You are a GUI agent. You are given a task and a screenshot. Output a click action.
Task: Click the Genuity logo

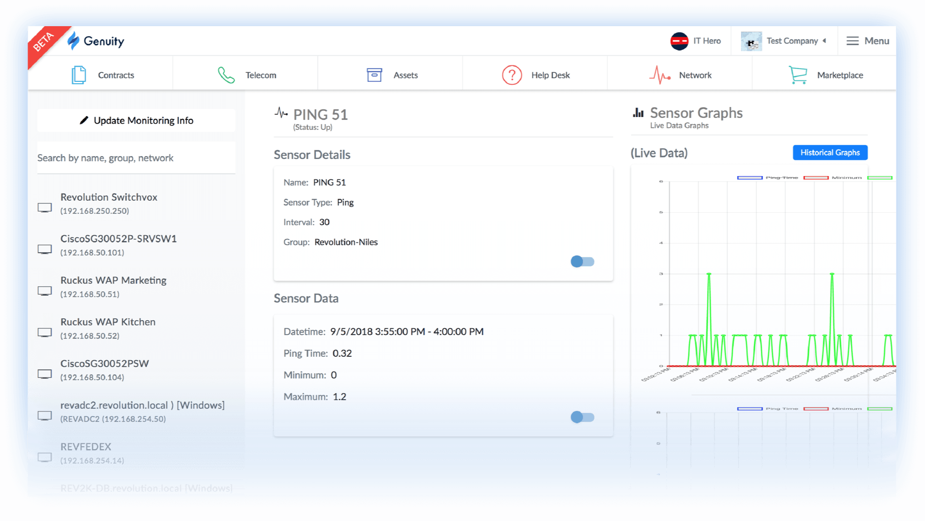(x=98, y=41)
